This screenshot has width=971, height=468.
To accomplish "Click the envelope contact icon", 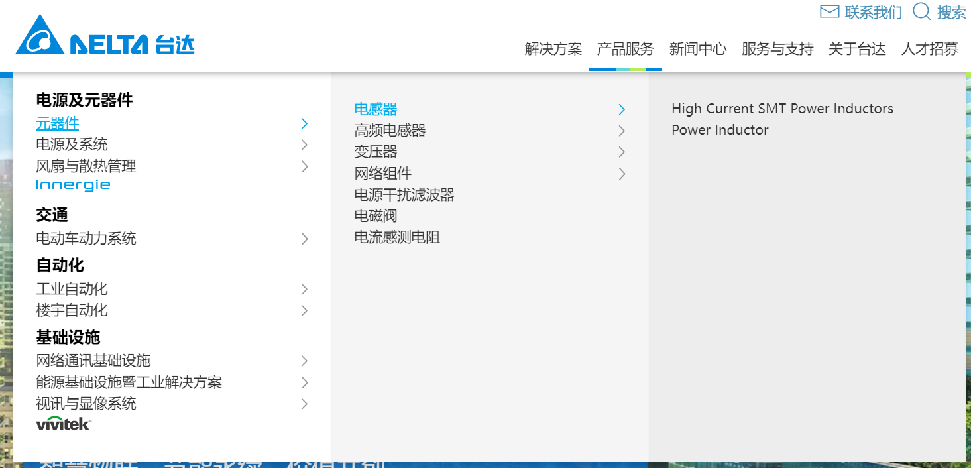I will click(x=829, y=12).
